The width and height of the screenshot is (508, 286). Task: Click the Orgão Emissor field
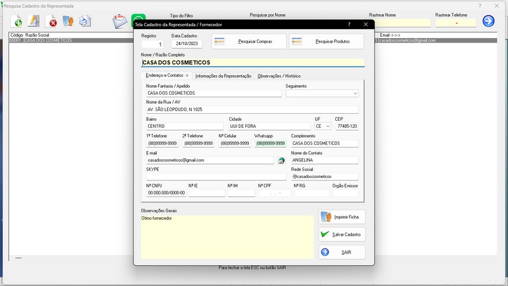345,193
